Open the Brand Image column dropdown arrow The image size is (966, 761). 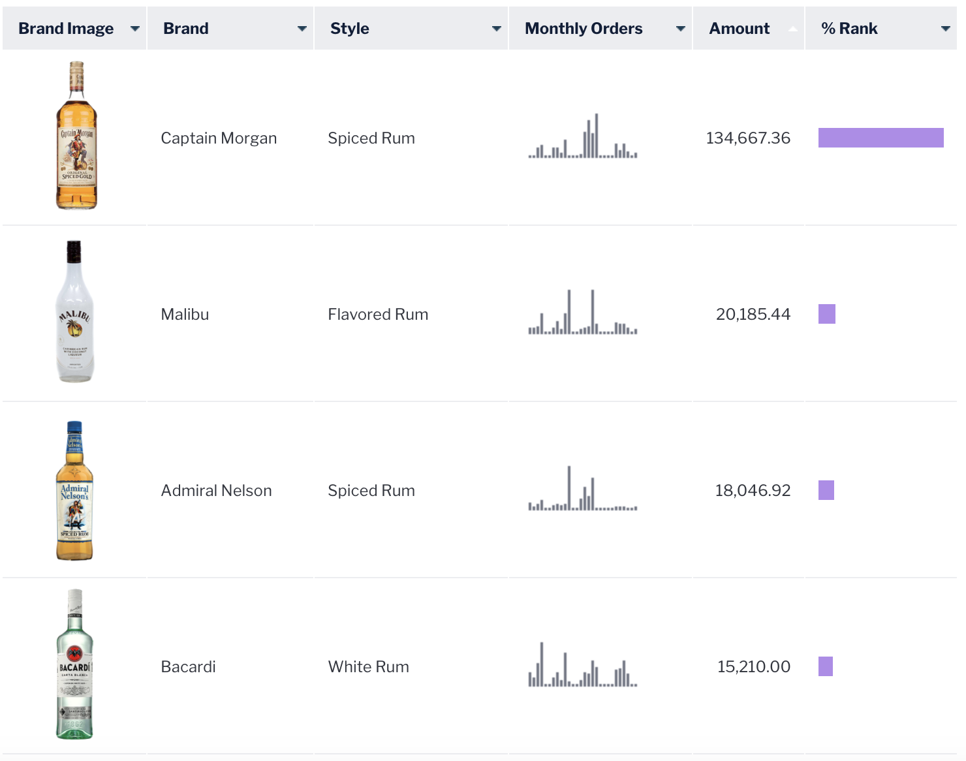coord(135,29)
